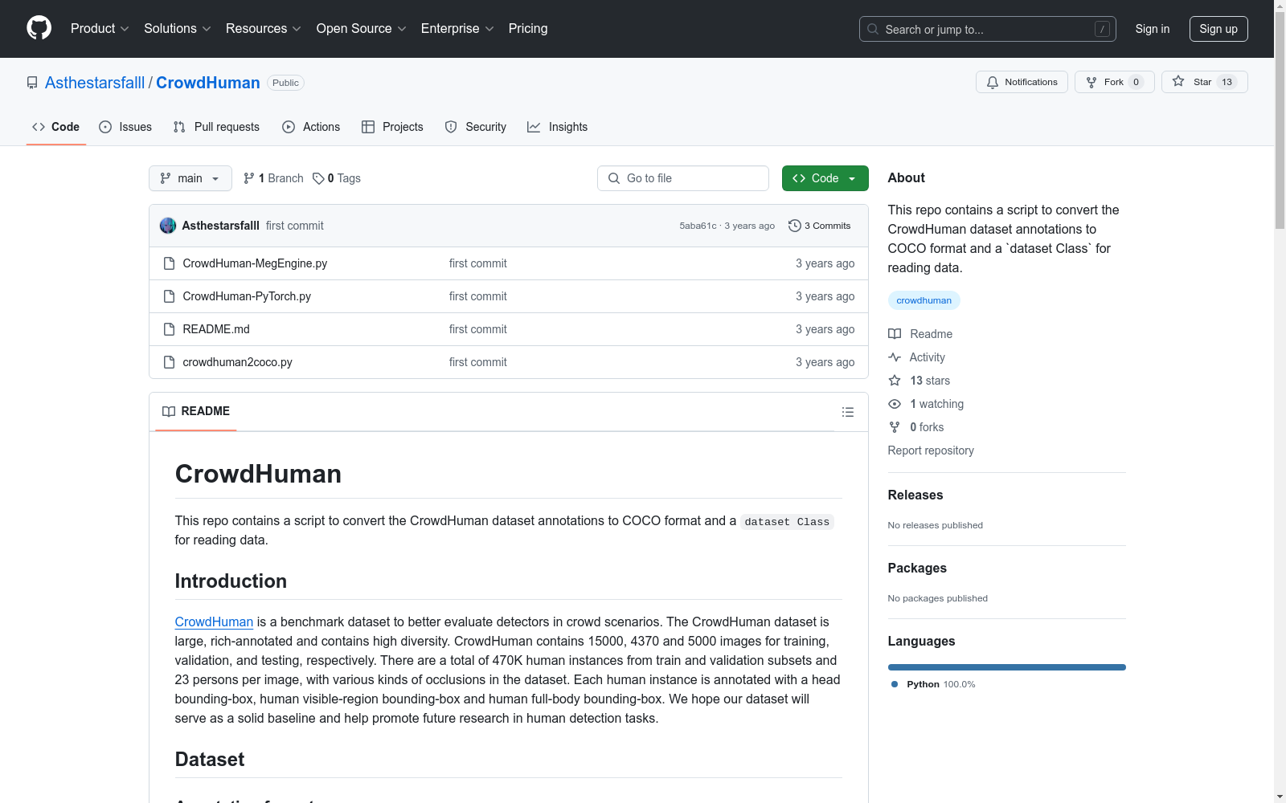Click the crowdhuman topic tag
The image size is (1286, 803).
[924, 300]
